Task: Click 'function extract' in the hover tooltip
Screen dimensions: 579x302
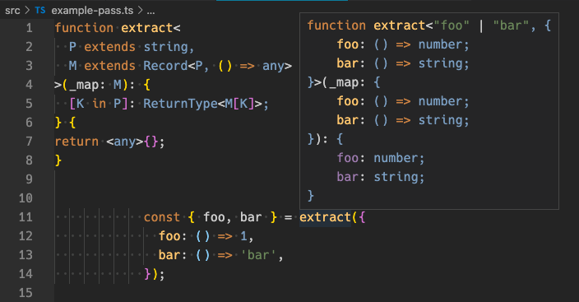Action: click(x=366, y=26)
